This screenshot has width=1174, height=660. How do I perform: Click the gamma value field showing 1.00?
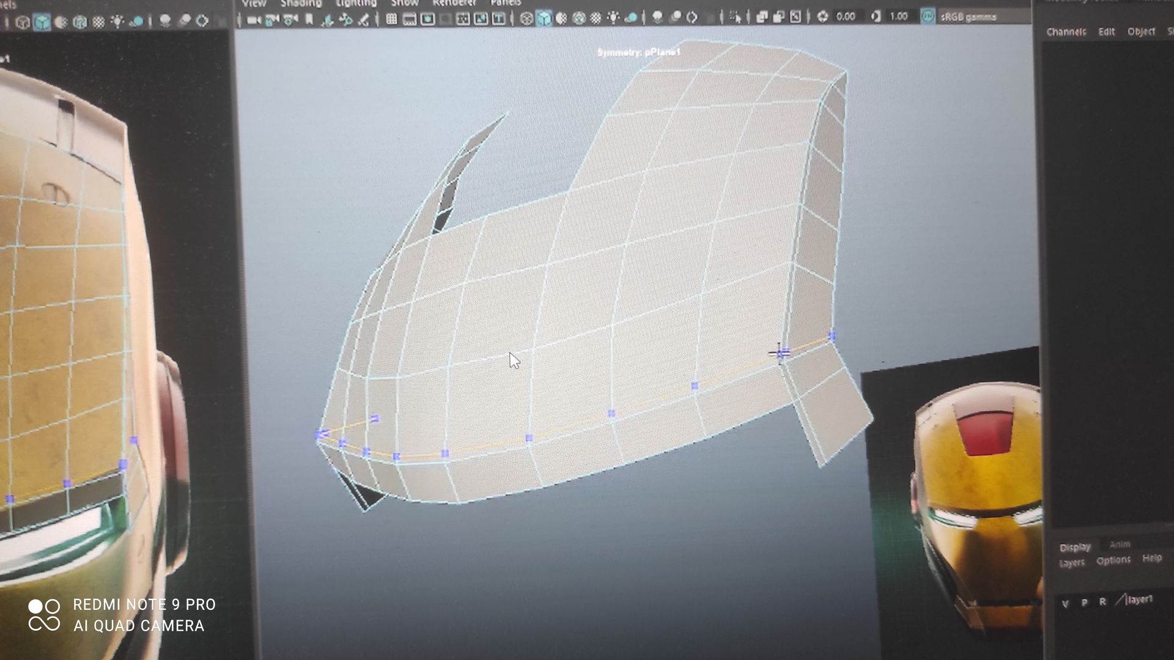click(898, 16)
